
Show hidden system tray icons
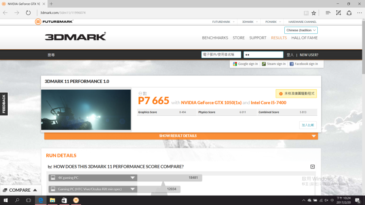(304, 200)
